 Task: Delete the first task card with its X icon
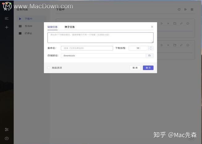coord(168,23)
